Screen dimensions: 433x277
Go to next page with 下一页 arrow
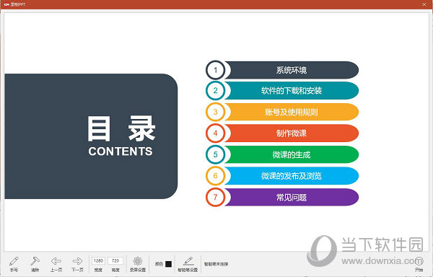pyautogui.click(x=77, y=264)
